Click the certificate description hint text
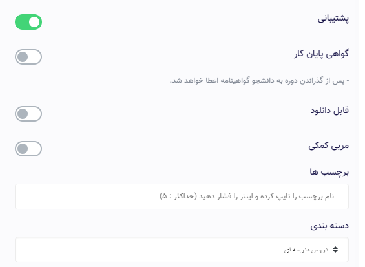Viewport: 365px width, 267px height. (259, 81)
